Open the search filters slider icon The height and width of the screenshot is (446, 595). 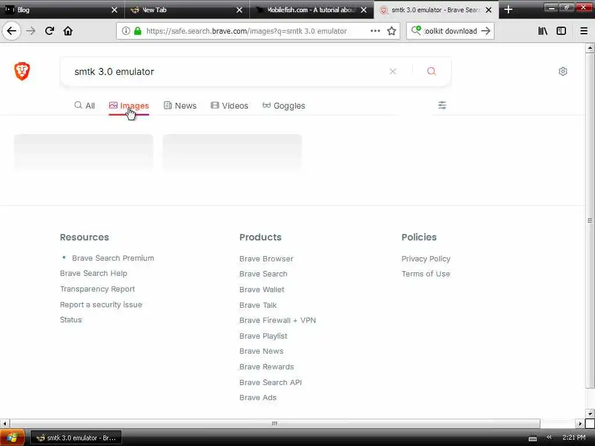(442, 105)
